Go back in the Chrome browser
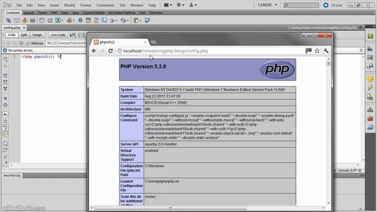Image resolution: width=377 pixels, height=212 pixels. (x=94, y=51)
